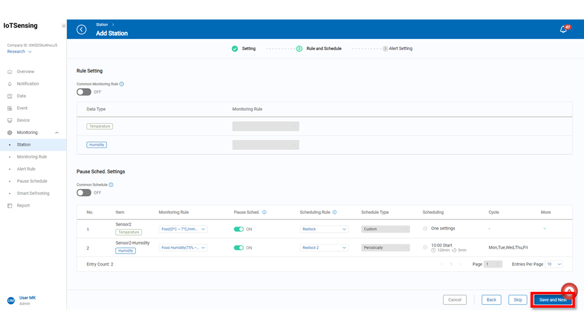Click the User MK avatar icon
584x329 pixels.
tap(10, 300)
